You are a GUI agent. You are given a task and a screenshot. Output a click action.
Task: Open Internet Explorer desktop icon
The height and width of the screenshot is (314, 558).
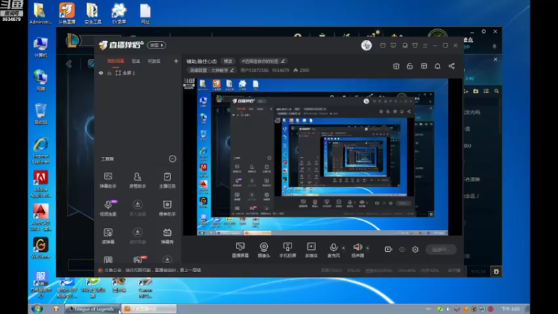click(x=40, y=151)
